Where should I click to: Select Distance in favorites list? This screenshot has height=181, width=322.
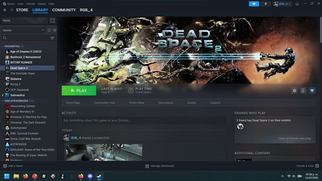(x=16, y=79)
